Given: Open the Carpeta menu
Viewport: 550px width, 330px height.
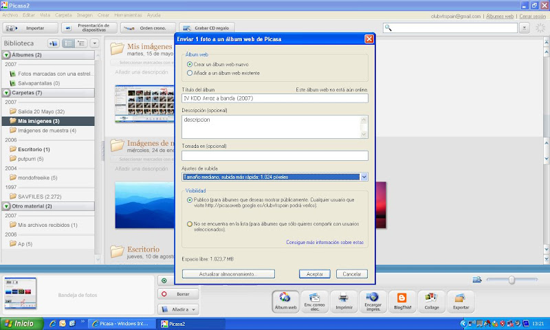Looking at the screenshot, I should pos(63,15).
